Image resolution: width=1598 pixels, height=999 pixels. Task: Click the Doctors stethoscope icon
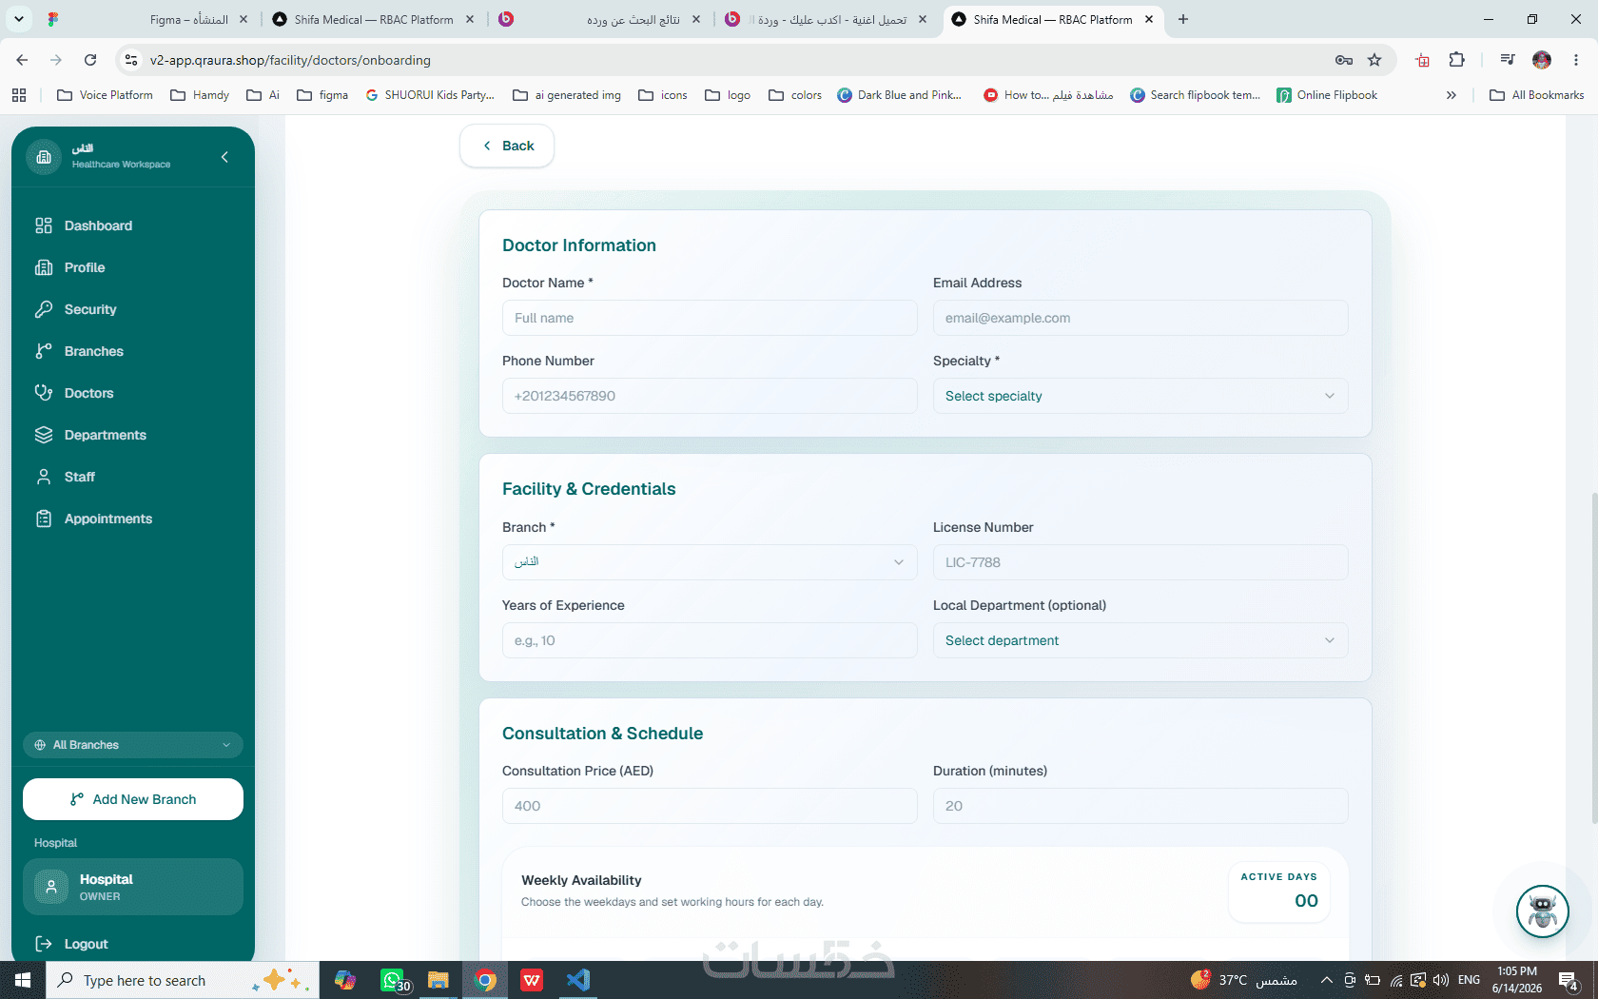tap(44, 393)
